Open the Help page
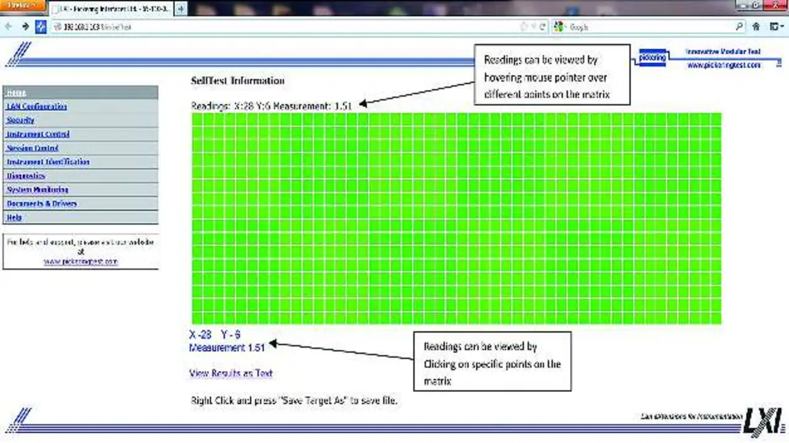The image size is (789, 443). tap(14, 217)
